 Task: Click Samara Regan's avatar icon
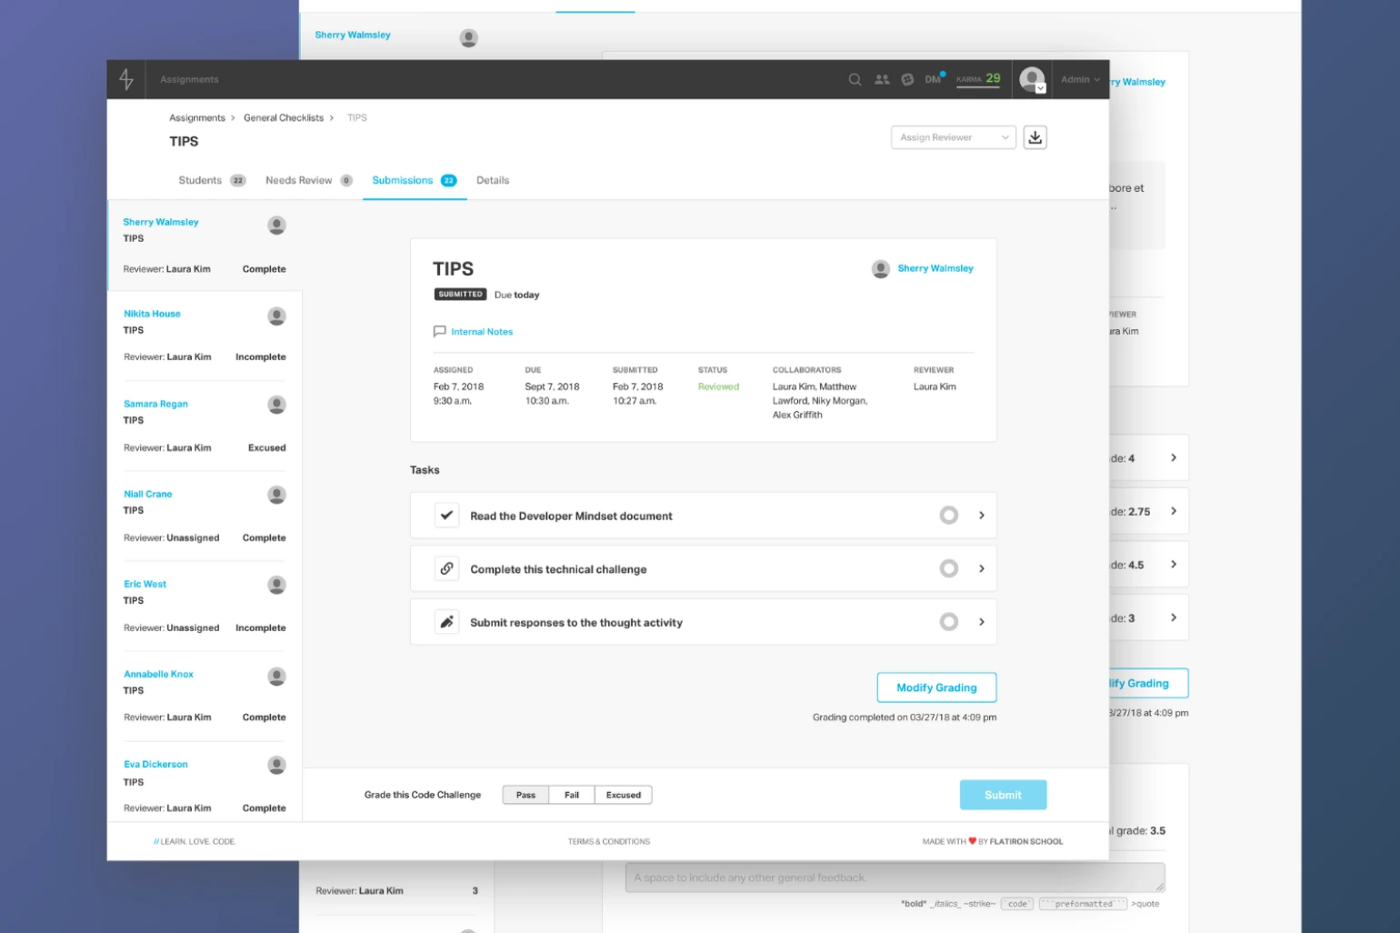point(276,405)
